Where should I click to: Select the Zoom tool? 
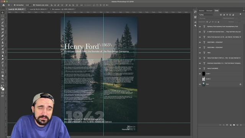coord(3,79)
